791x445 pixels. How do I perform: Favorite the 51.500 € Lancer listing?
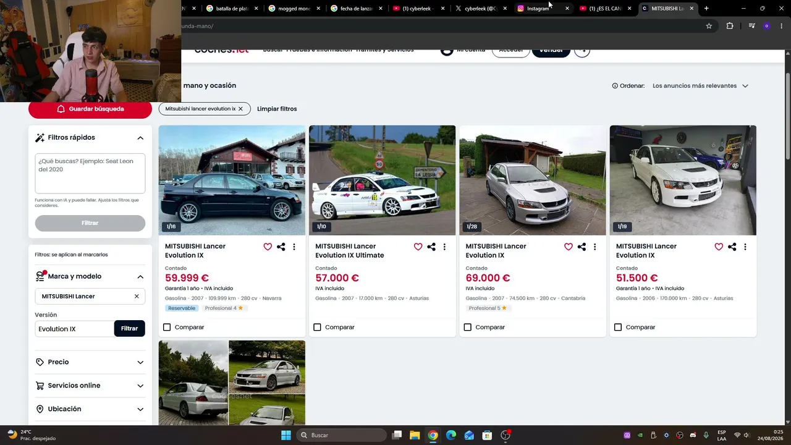(719, 247)
